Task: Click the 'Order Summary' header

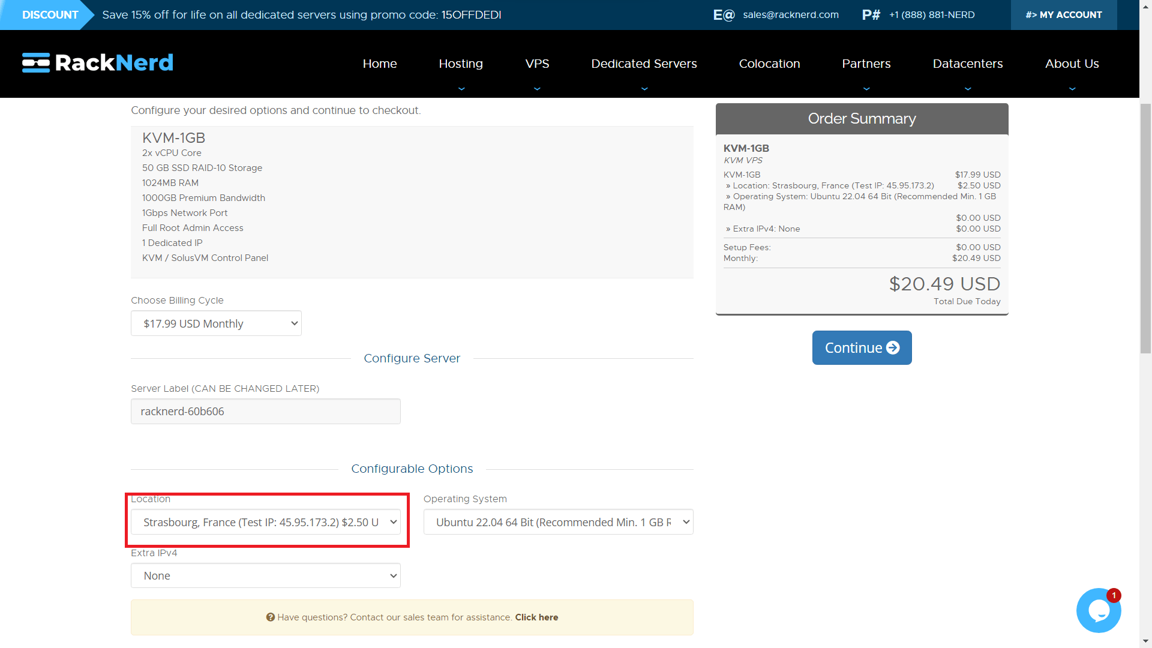Action: click(x=862, y=119)
